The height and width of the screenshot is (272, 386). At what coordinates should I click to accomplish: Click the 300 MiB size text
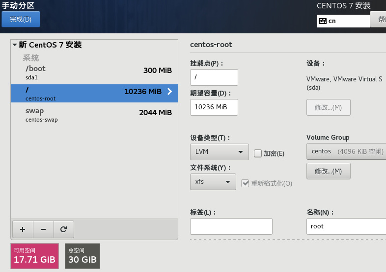click(x=158, y=71)
